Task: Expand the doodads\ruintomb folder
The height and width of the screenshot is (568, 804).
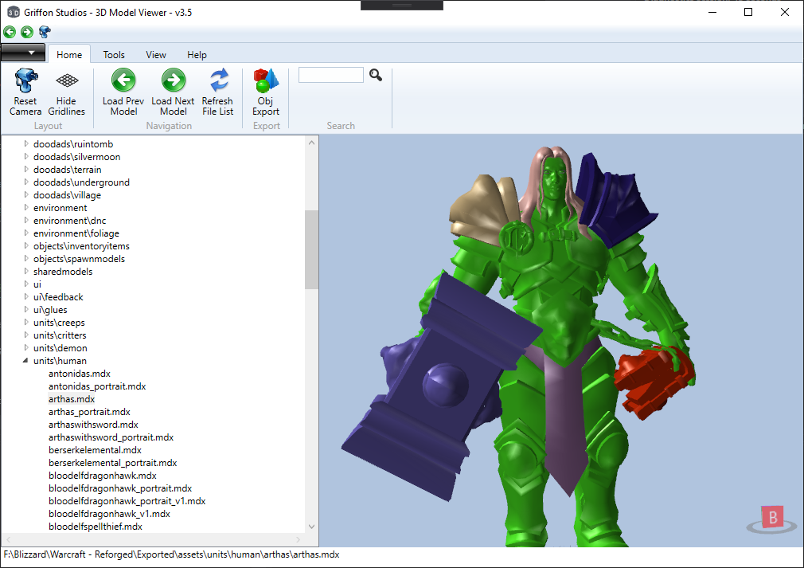Action: pyautogui.click(x=26, y=143)
